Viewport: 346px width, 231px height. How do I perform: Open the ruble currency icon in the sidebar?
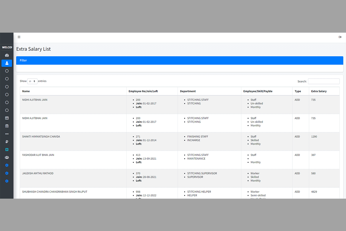click(x=7, y=142)
